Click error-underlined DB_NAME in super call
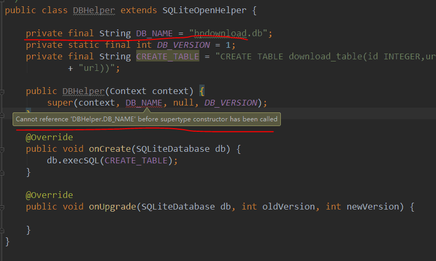The width and height of the screenshot is (436, 261). click(x=144, y=103)
